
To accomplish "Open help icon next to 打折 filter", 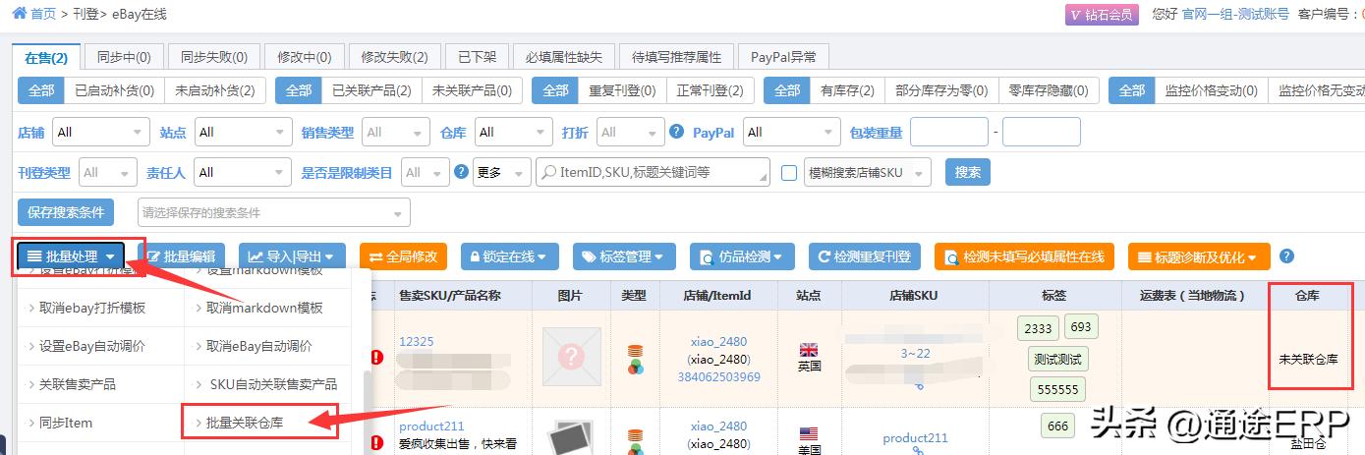I will pyautogui.click(x=676, y=132).
